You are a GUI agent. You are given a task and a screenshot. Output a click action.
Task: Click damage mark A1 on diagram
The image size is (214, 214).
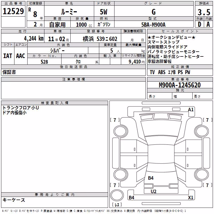tap(191, 110)
